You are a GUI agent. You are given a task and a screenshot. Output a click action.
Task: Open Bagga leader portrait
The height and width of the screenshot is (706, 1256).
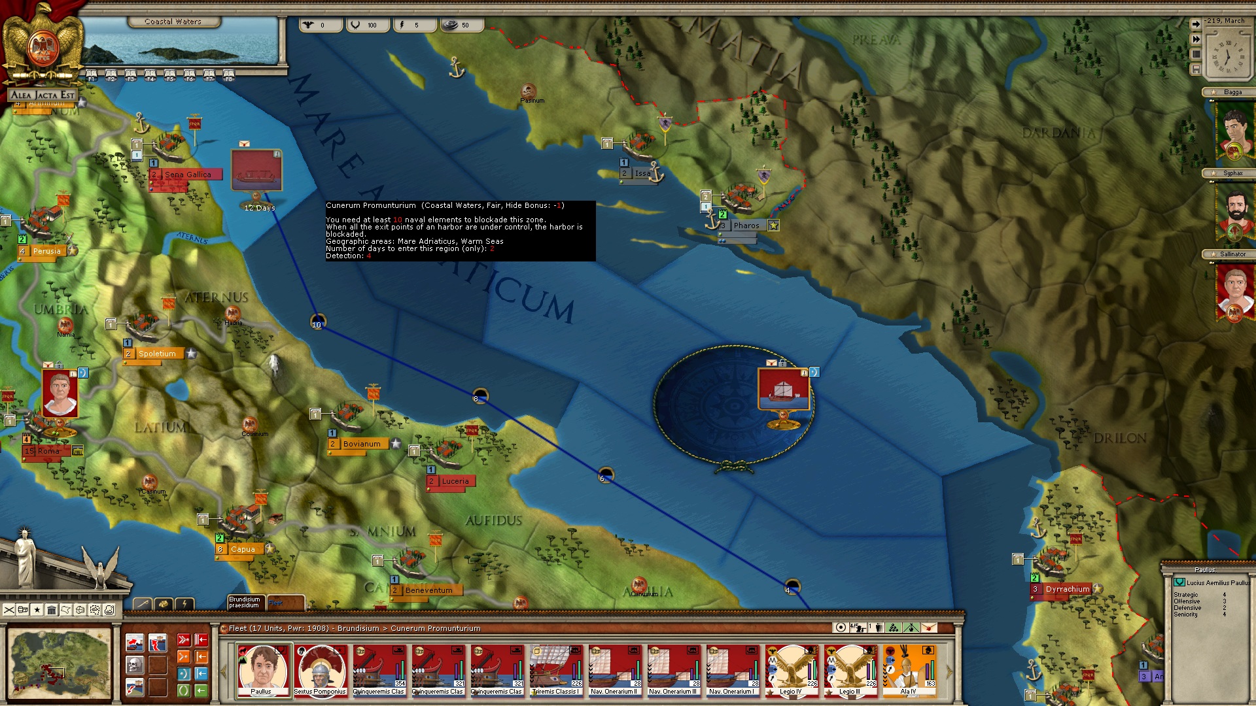click(1234, 131)
